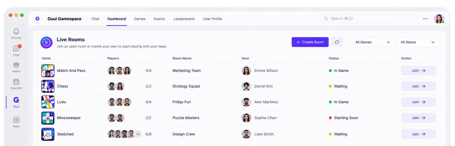This screenshot has width=455, height=146.
Task: Click Alex Martinez's host avatar
Action: click(246, 102)
